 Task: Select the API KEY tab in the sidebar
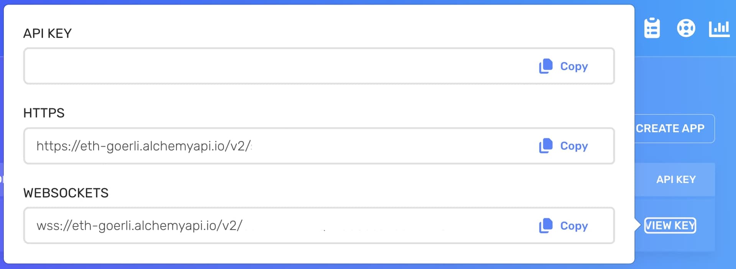coord(675,179)
